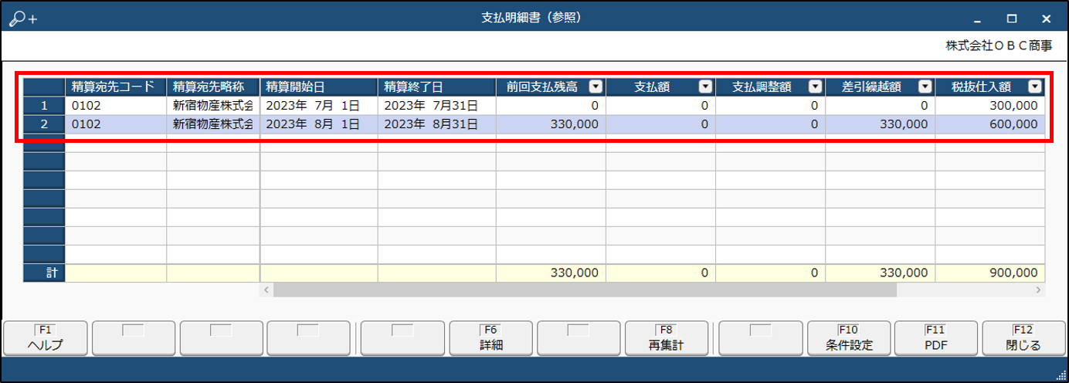Click horizontal scrollbar right arrow
1069x383 pixels.
coord(1039,290)
